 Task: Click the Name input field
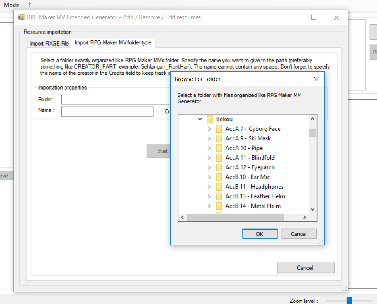tap(107, 111)
